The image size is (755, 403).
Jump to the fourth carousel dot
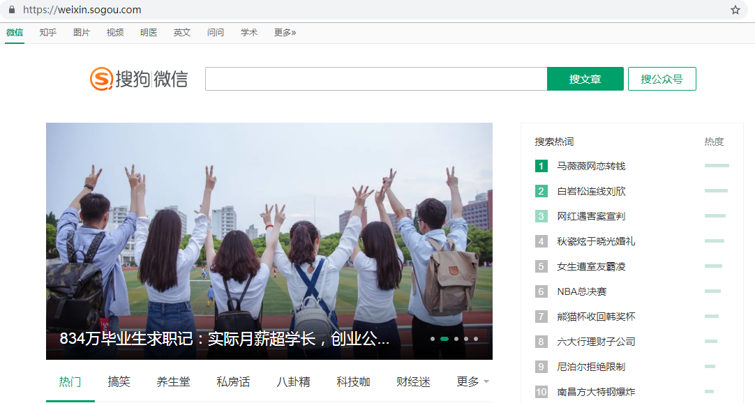click(466, 339)
